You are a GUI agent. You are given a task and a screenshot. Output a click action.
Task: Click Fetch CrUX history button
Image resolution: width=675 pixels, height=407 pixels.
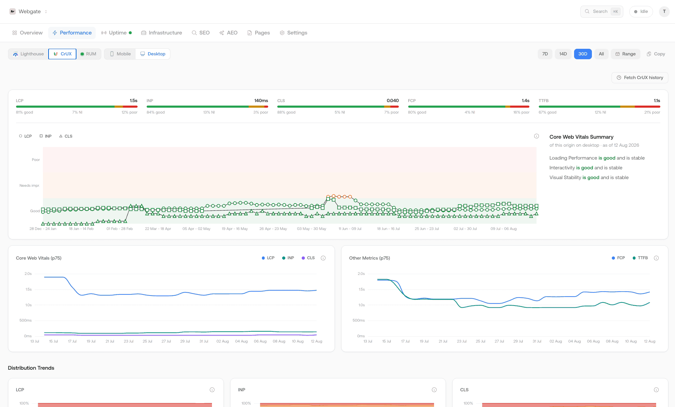[x=640, y=78]
